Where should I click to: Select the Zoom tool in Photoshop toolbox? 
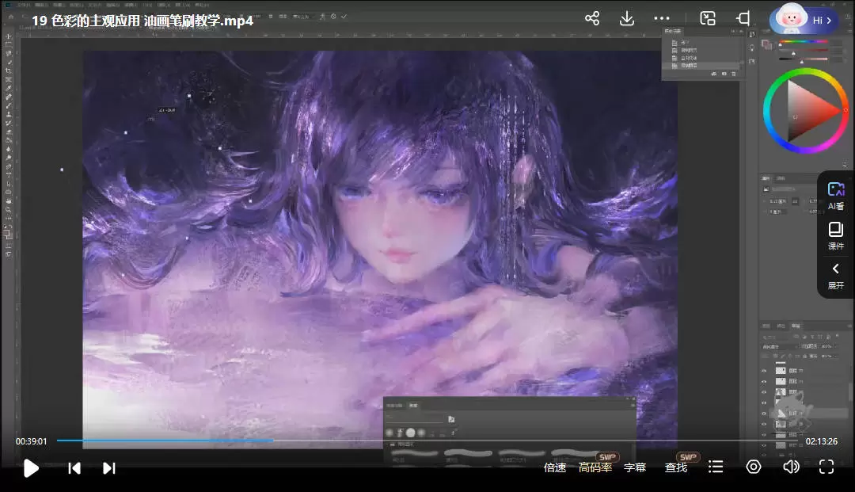click(x=9, y=209)
